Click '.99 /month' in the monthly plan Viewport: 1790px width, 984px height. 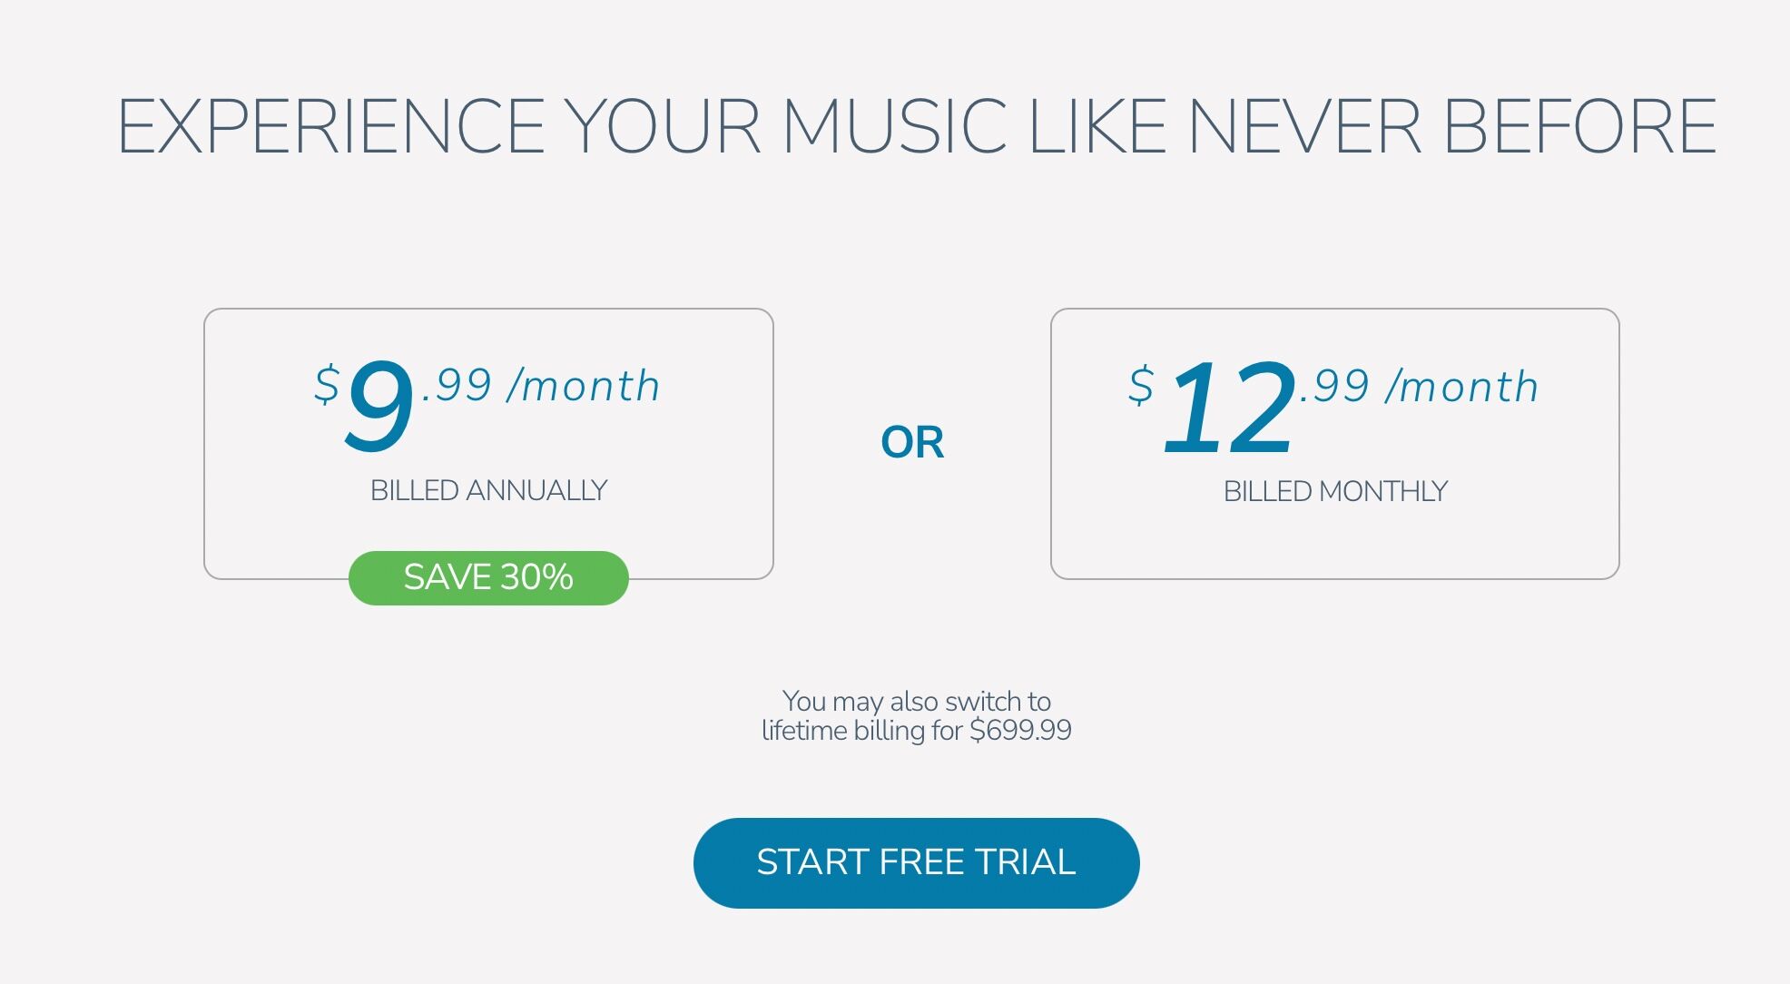(x=1419, y=387)
